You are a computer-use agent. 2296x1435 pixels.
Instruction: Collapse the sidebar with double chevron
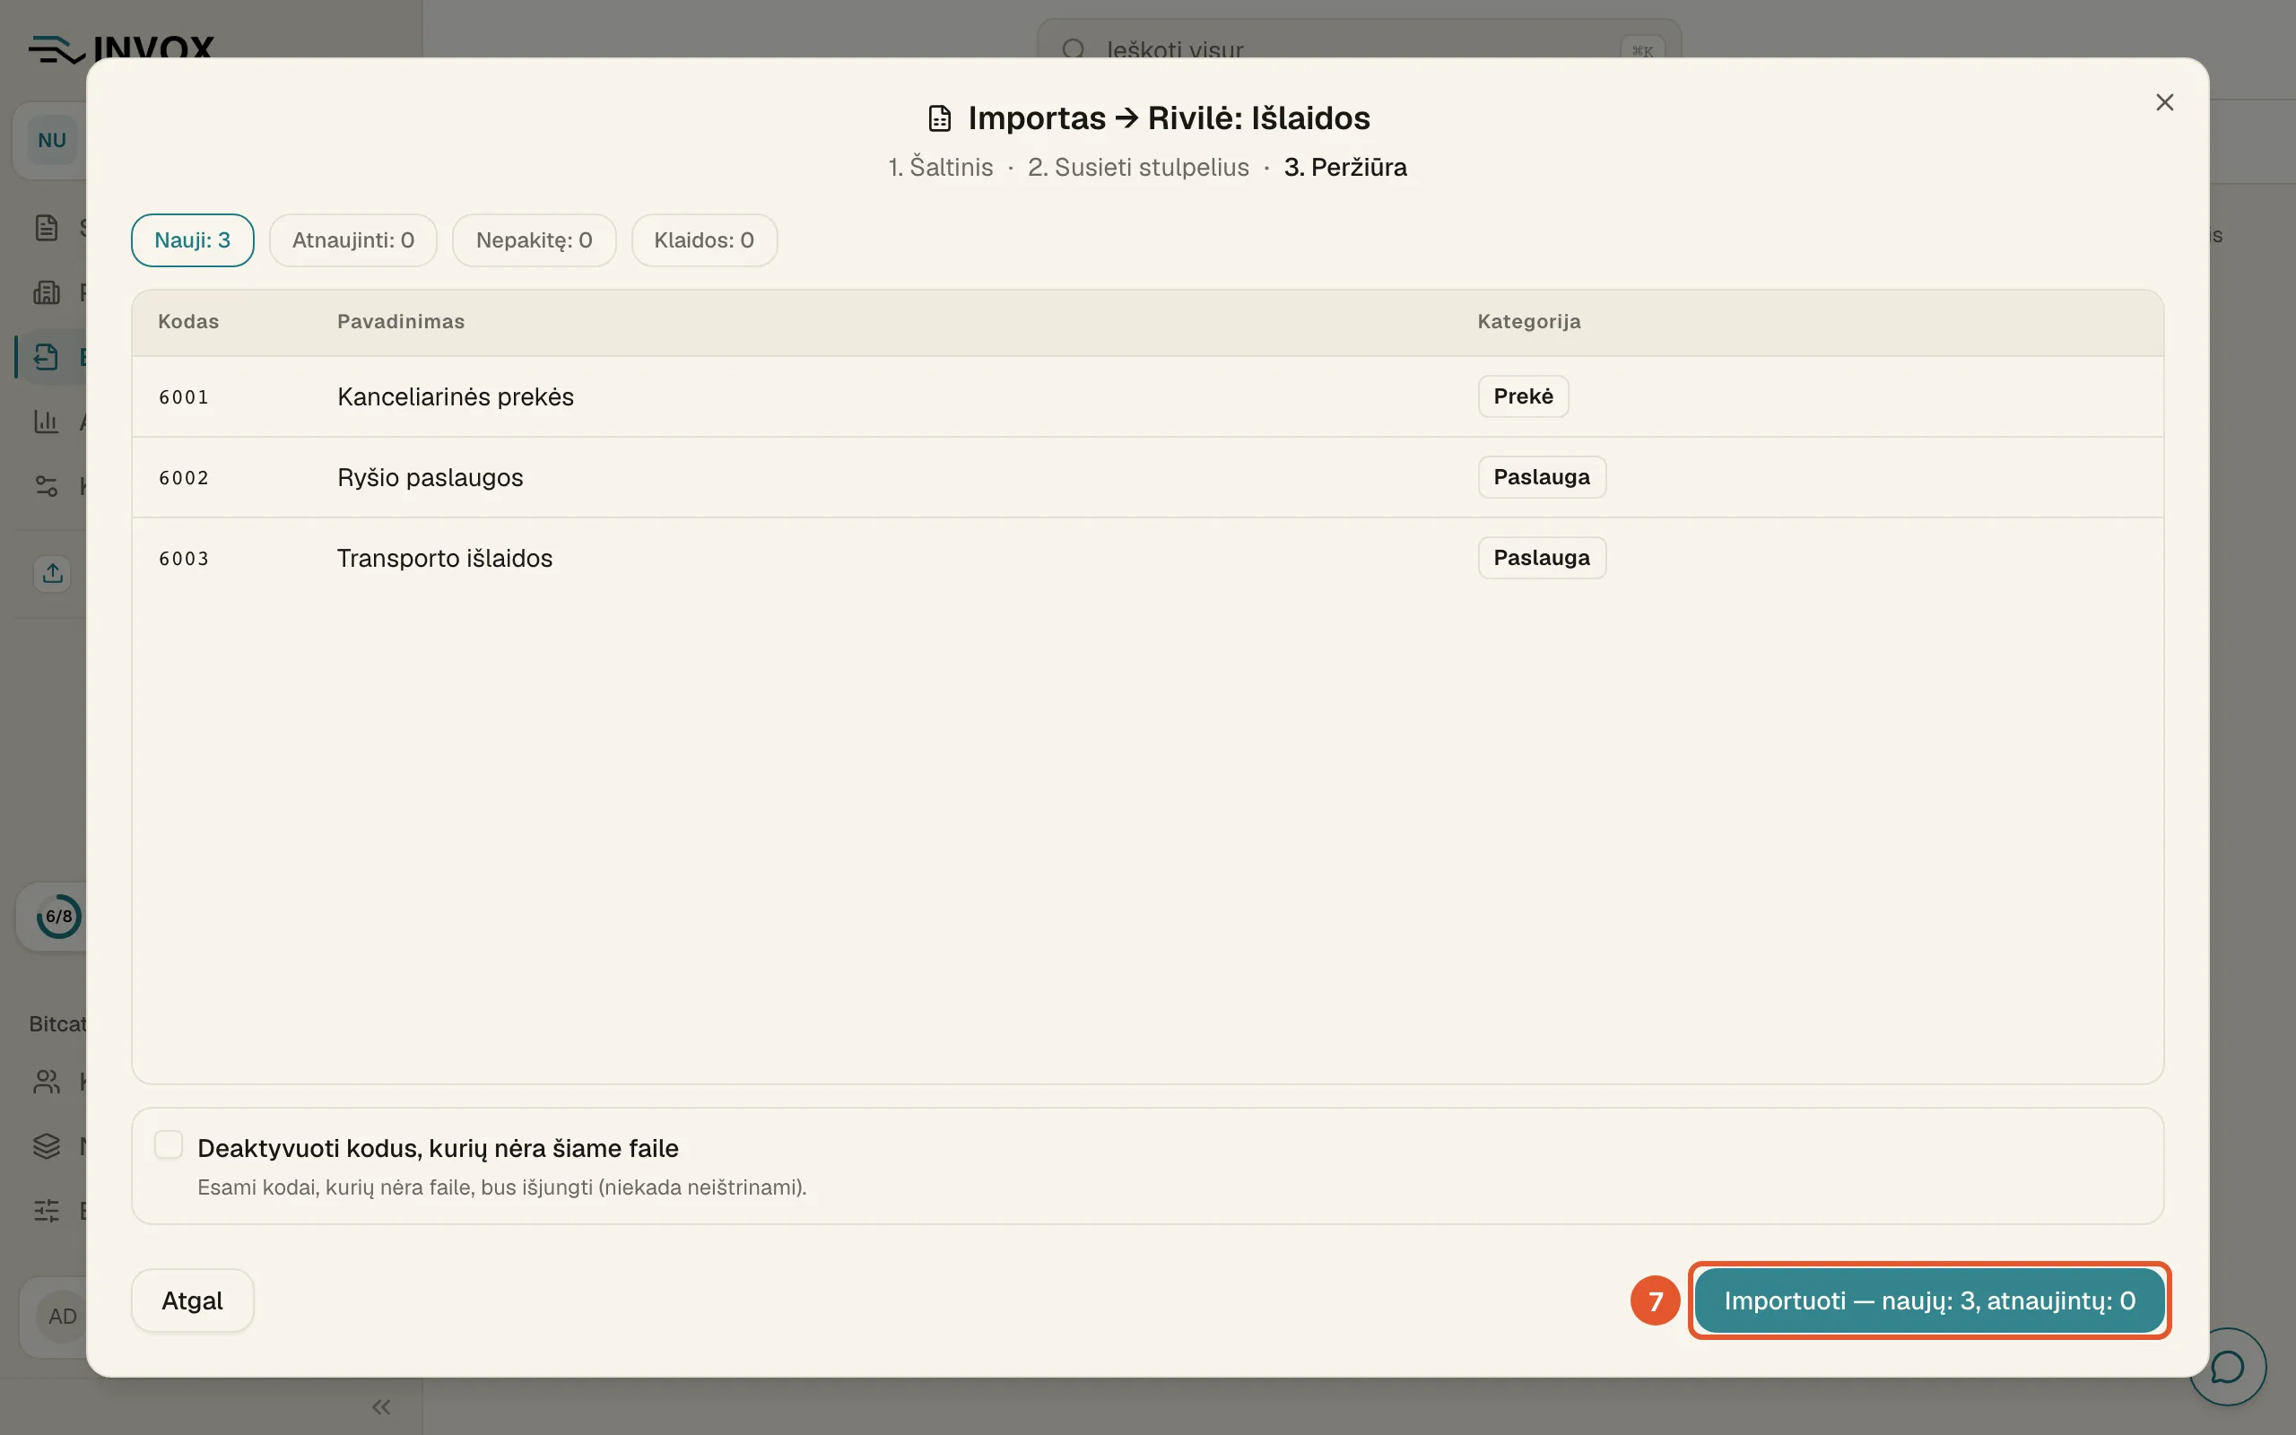381,1406
